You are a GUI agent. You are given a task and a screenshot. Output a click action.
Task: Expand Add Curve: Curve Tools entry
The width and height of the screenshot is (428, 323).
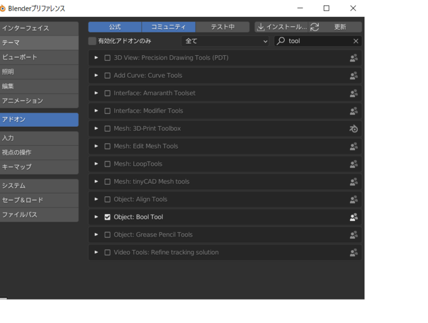(x=96, y=76)
